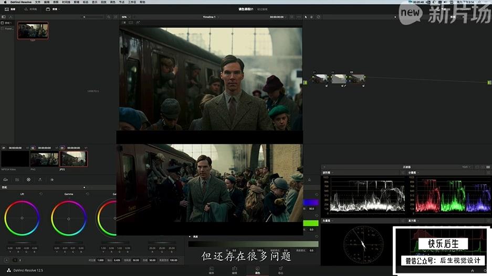
Task: Click the pivot 0.435 value field
Action: [x=117, y=260]
